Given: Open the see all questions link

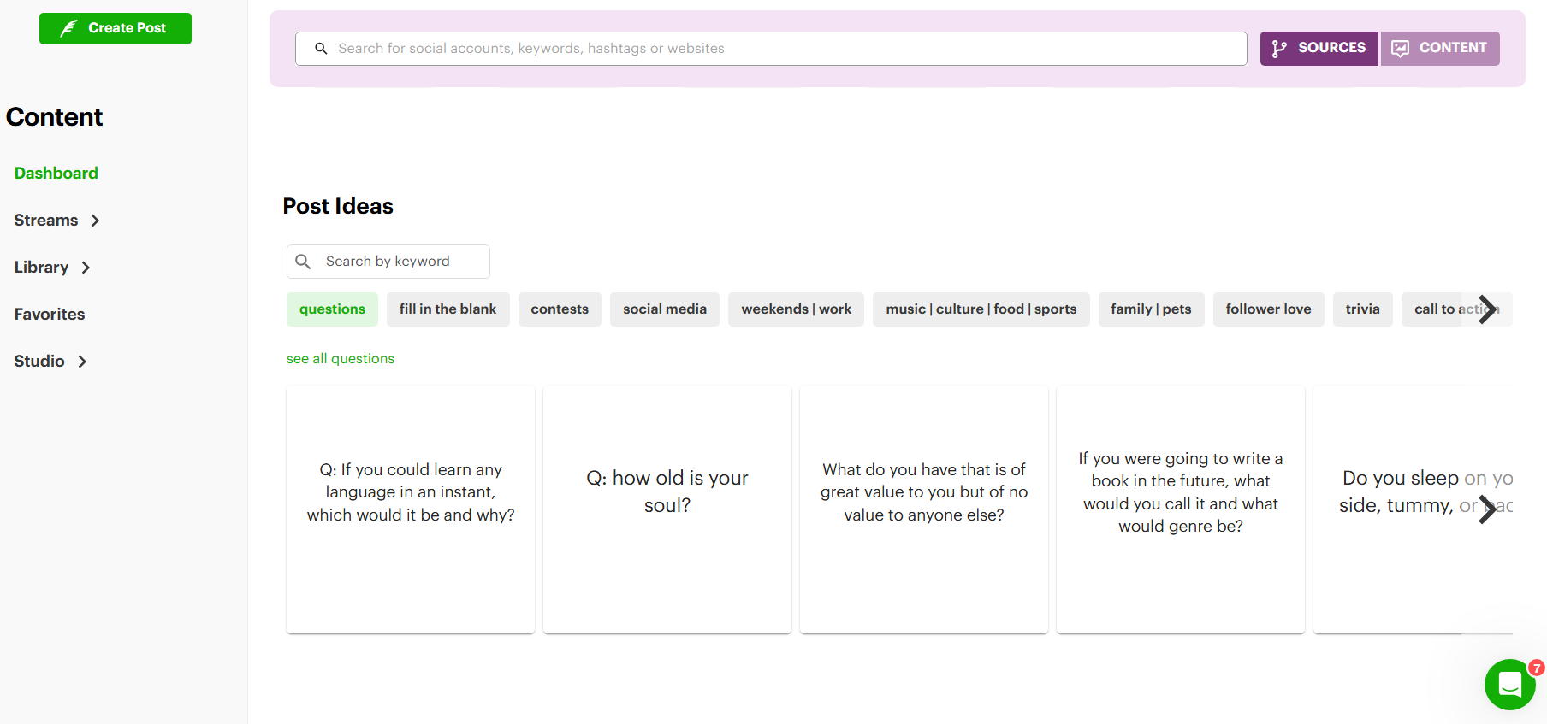Looking at the screenshot, I should coord(341,359).
